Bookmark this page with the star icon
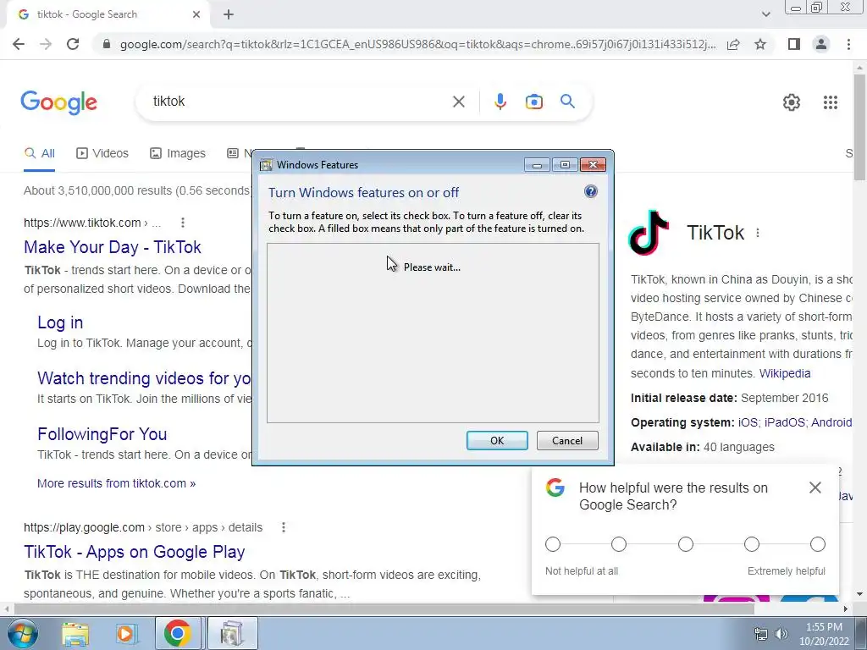Image resolution: width=867 pixels, height=650 pixels. 760,44
